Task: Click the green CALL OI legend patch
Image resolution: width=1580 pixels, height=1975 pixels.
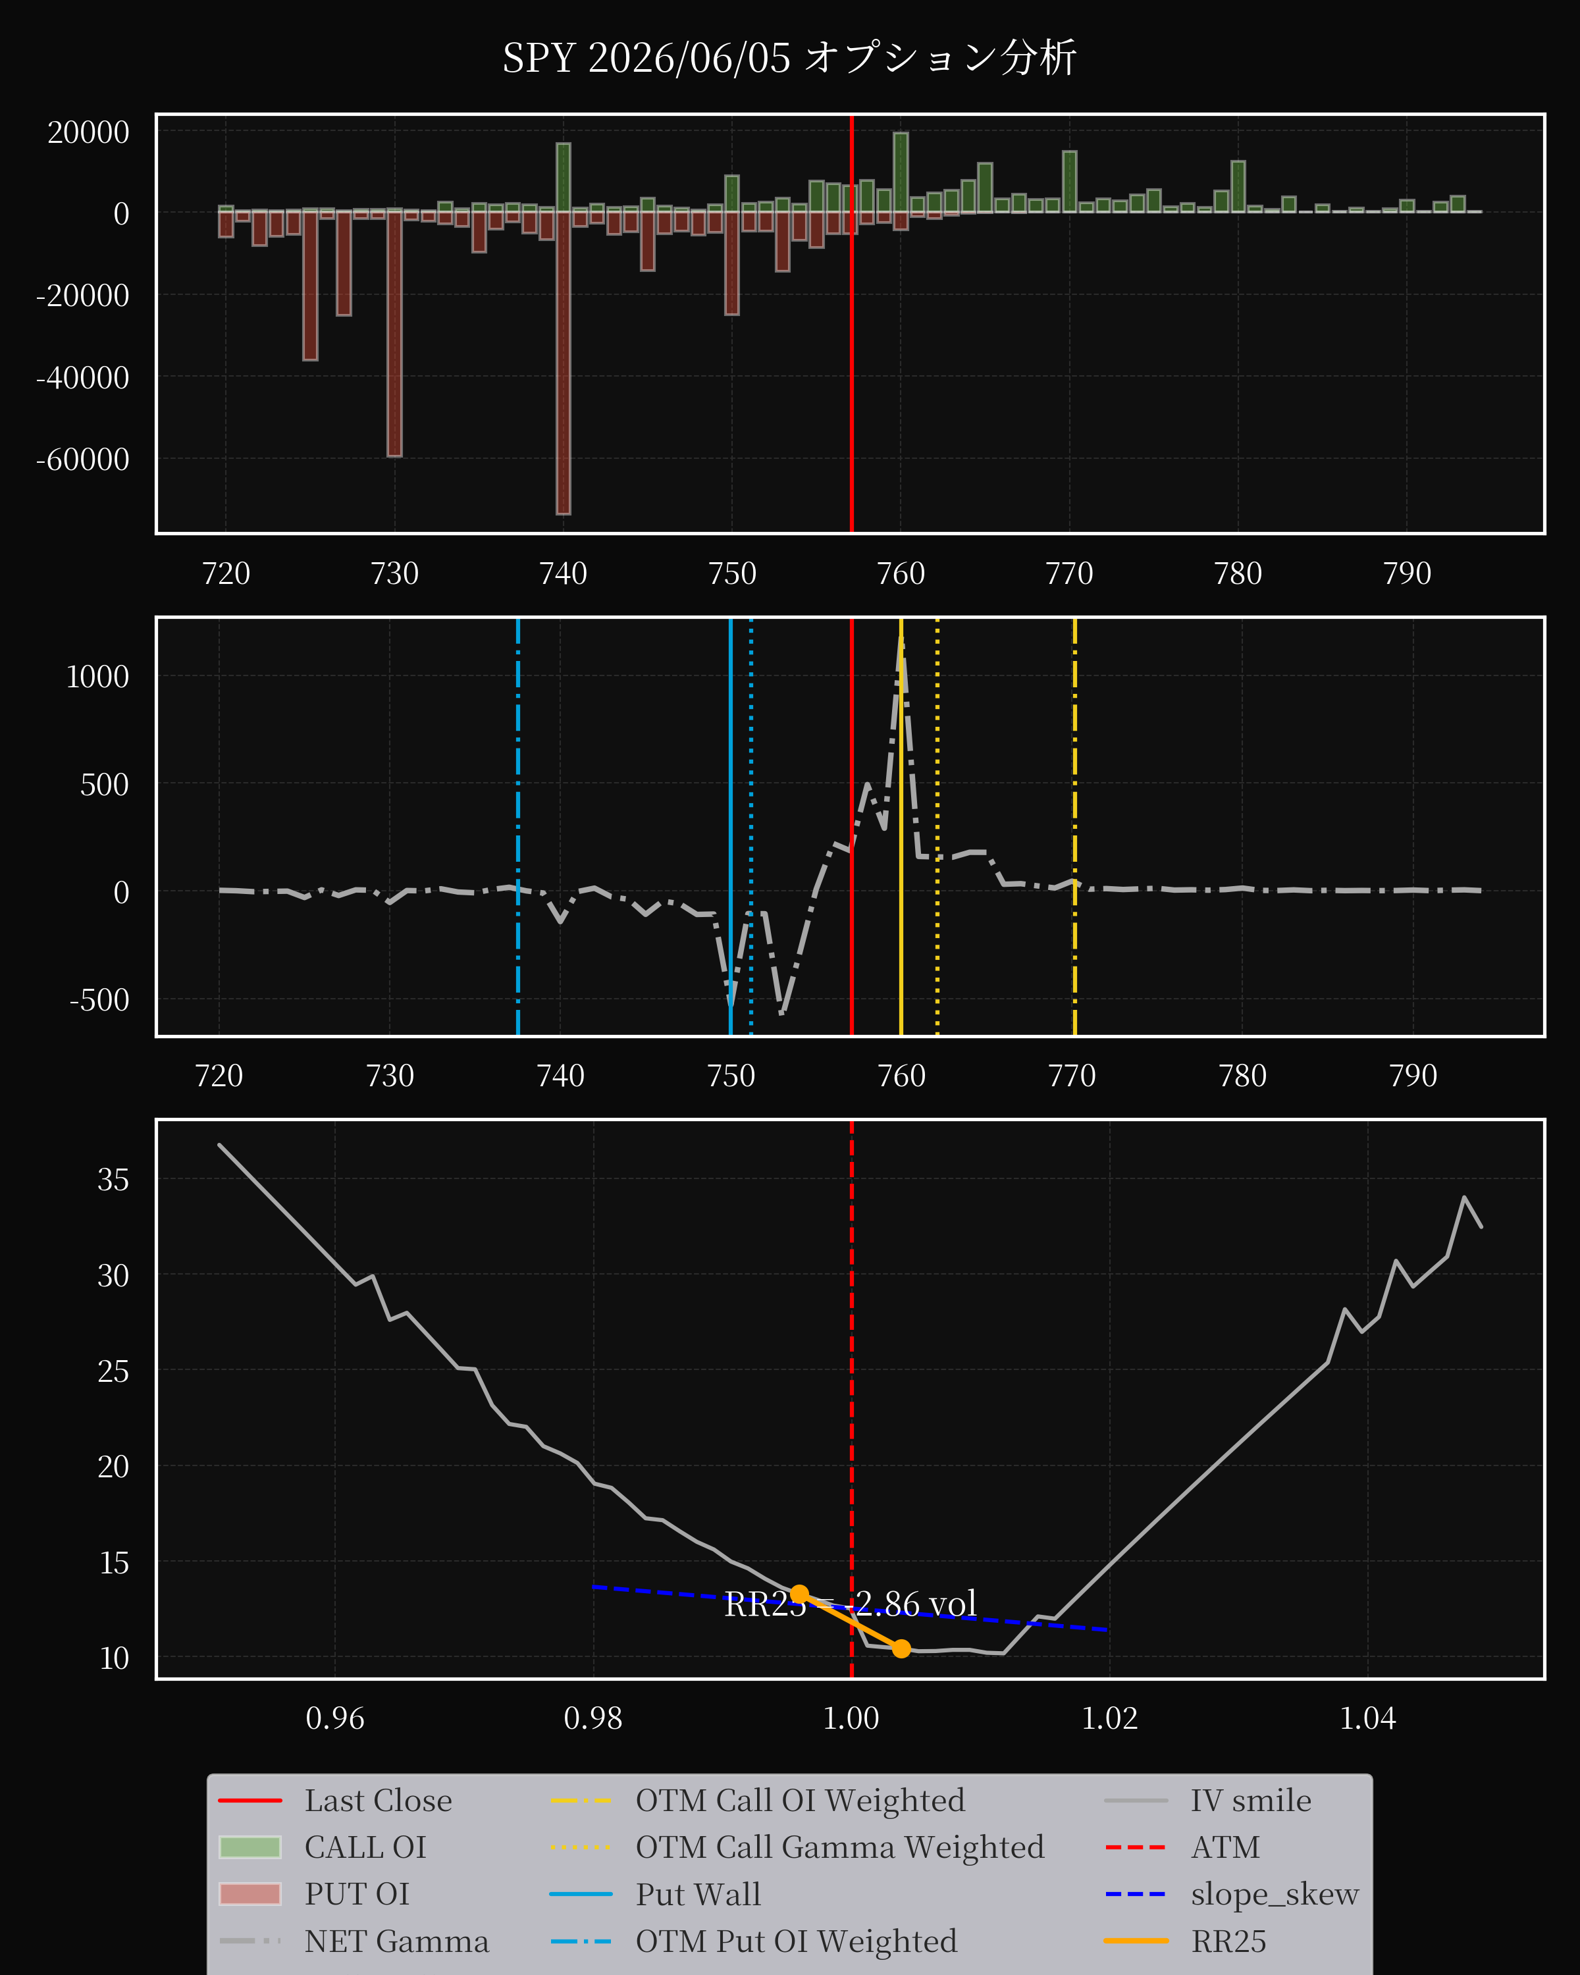Action: point(250,1847)
